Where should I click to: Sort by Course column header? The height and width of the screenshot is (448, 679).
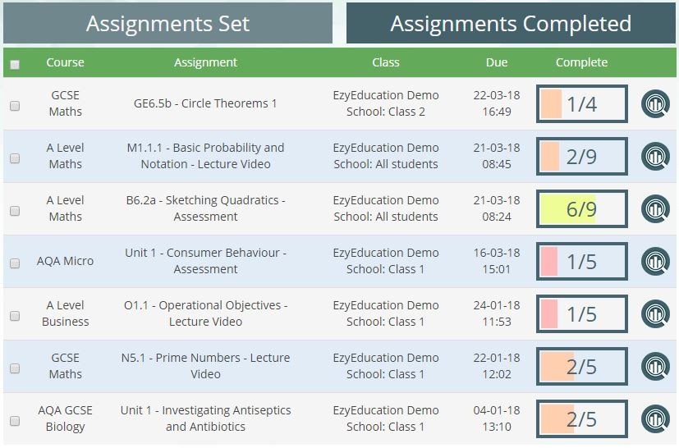pyautogui.click(x=65, y=62)
